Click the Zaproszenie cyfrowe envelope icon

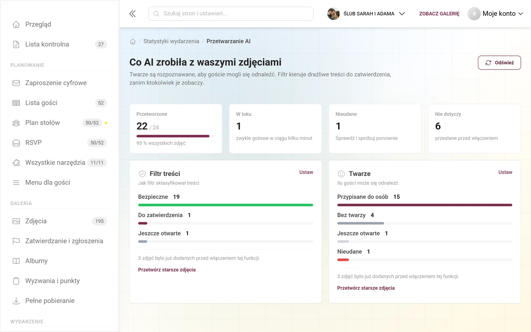16,83
